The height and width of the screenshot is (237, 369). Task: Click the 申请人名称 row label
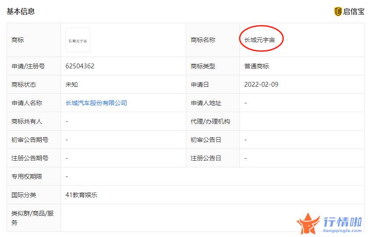[27, 103]
